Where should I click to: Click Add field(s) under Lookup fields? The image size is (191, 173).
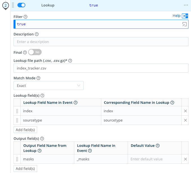(x=25, y=130)
